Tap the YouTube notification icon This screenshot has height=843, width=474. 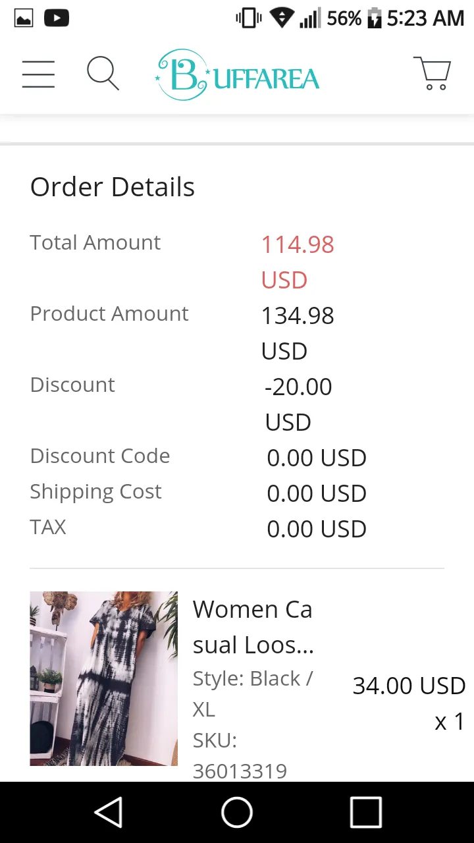coord(57,18)
